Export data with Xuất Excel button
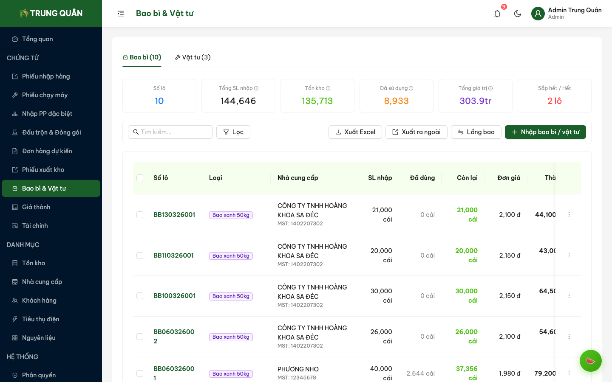The image size is (612, 382). point(355,132)
